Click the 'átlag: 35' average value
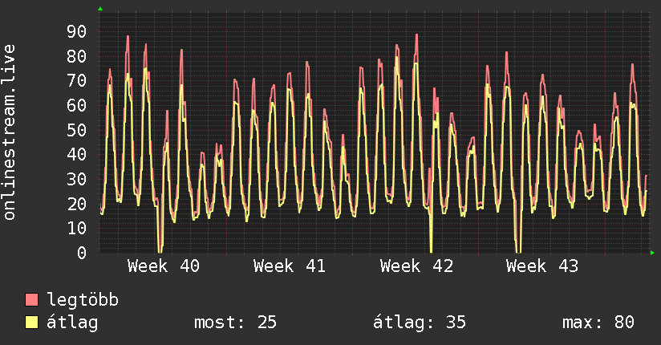661x345 pixels. [420, 323]
